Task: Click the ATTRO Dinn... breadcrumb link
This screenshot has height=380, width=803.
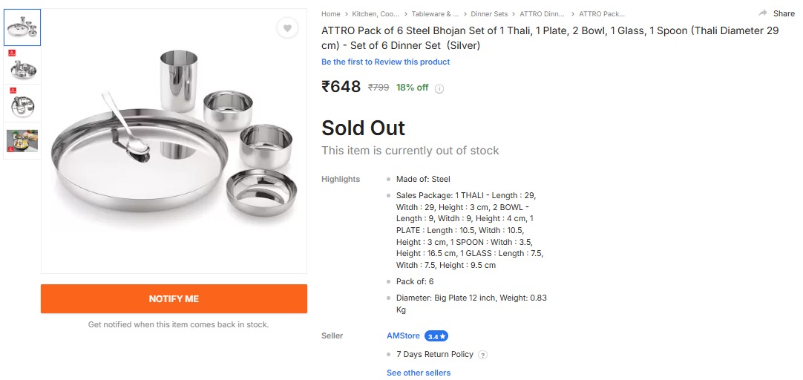Action: coord(542,14)
